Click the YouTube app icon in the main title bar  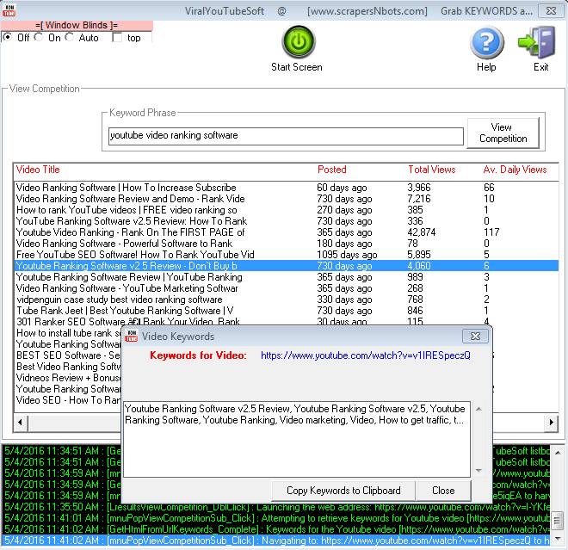pyautogui.click(x=9, y=10)
